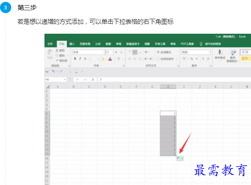Apply the red font color A button
This screenshot has height=185, width=251.
tap(110, 59)
